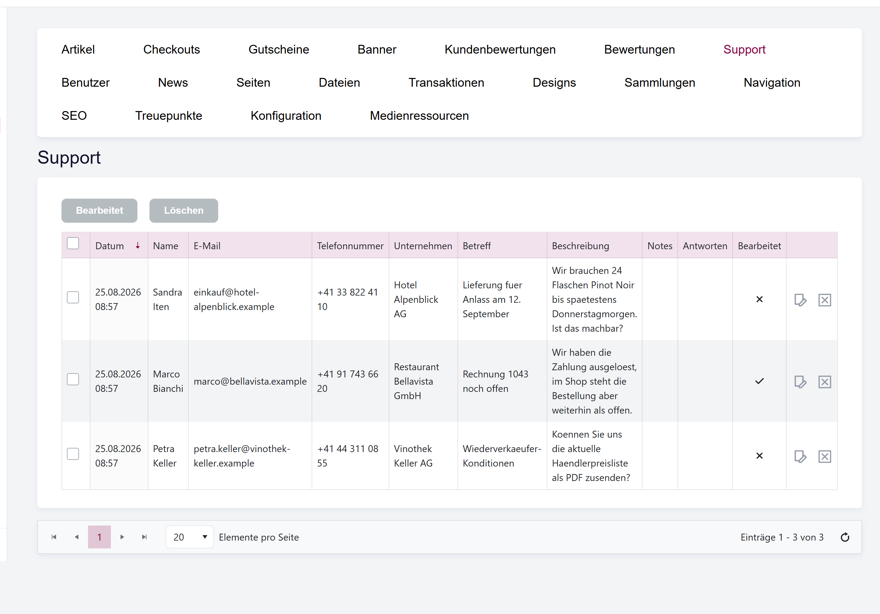Click the Löschen button
This screenshot has height=614, width=880.
tap(184, 211)
